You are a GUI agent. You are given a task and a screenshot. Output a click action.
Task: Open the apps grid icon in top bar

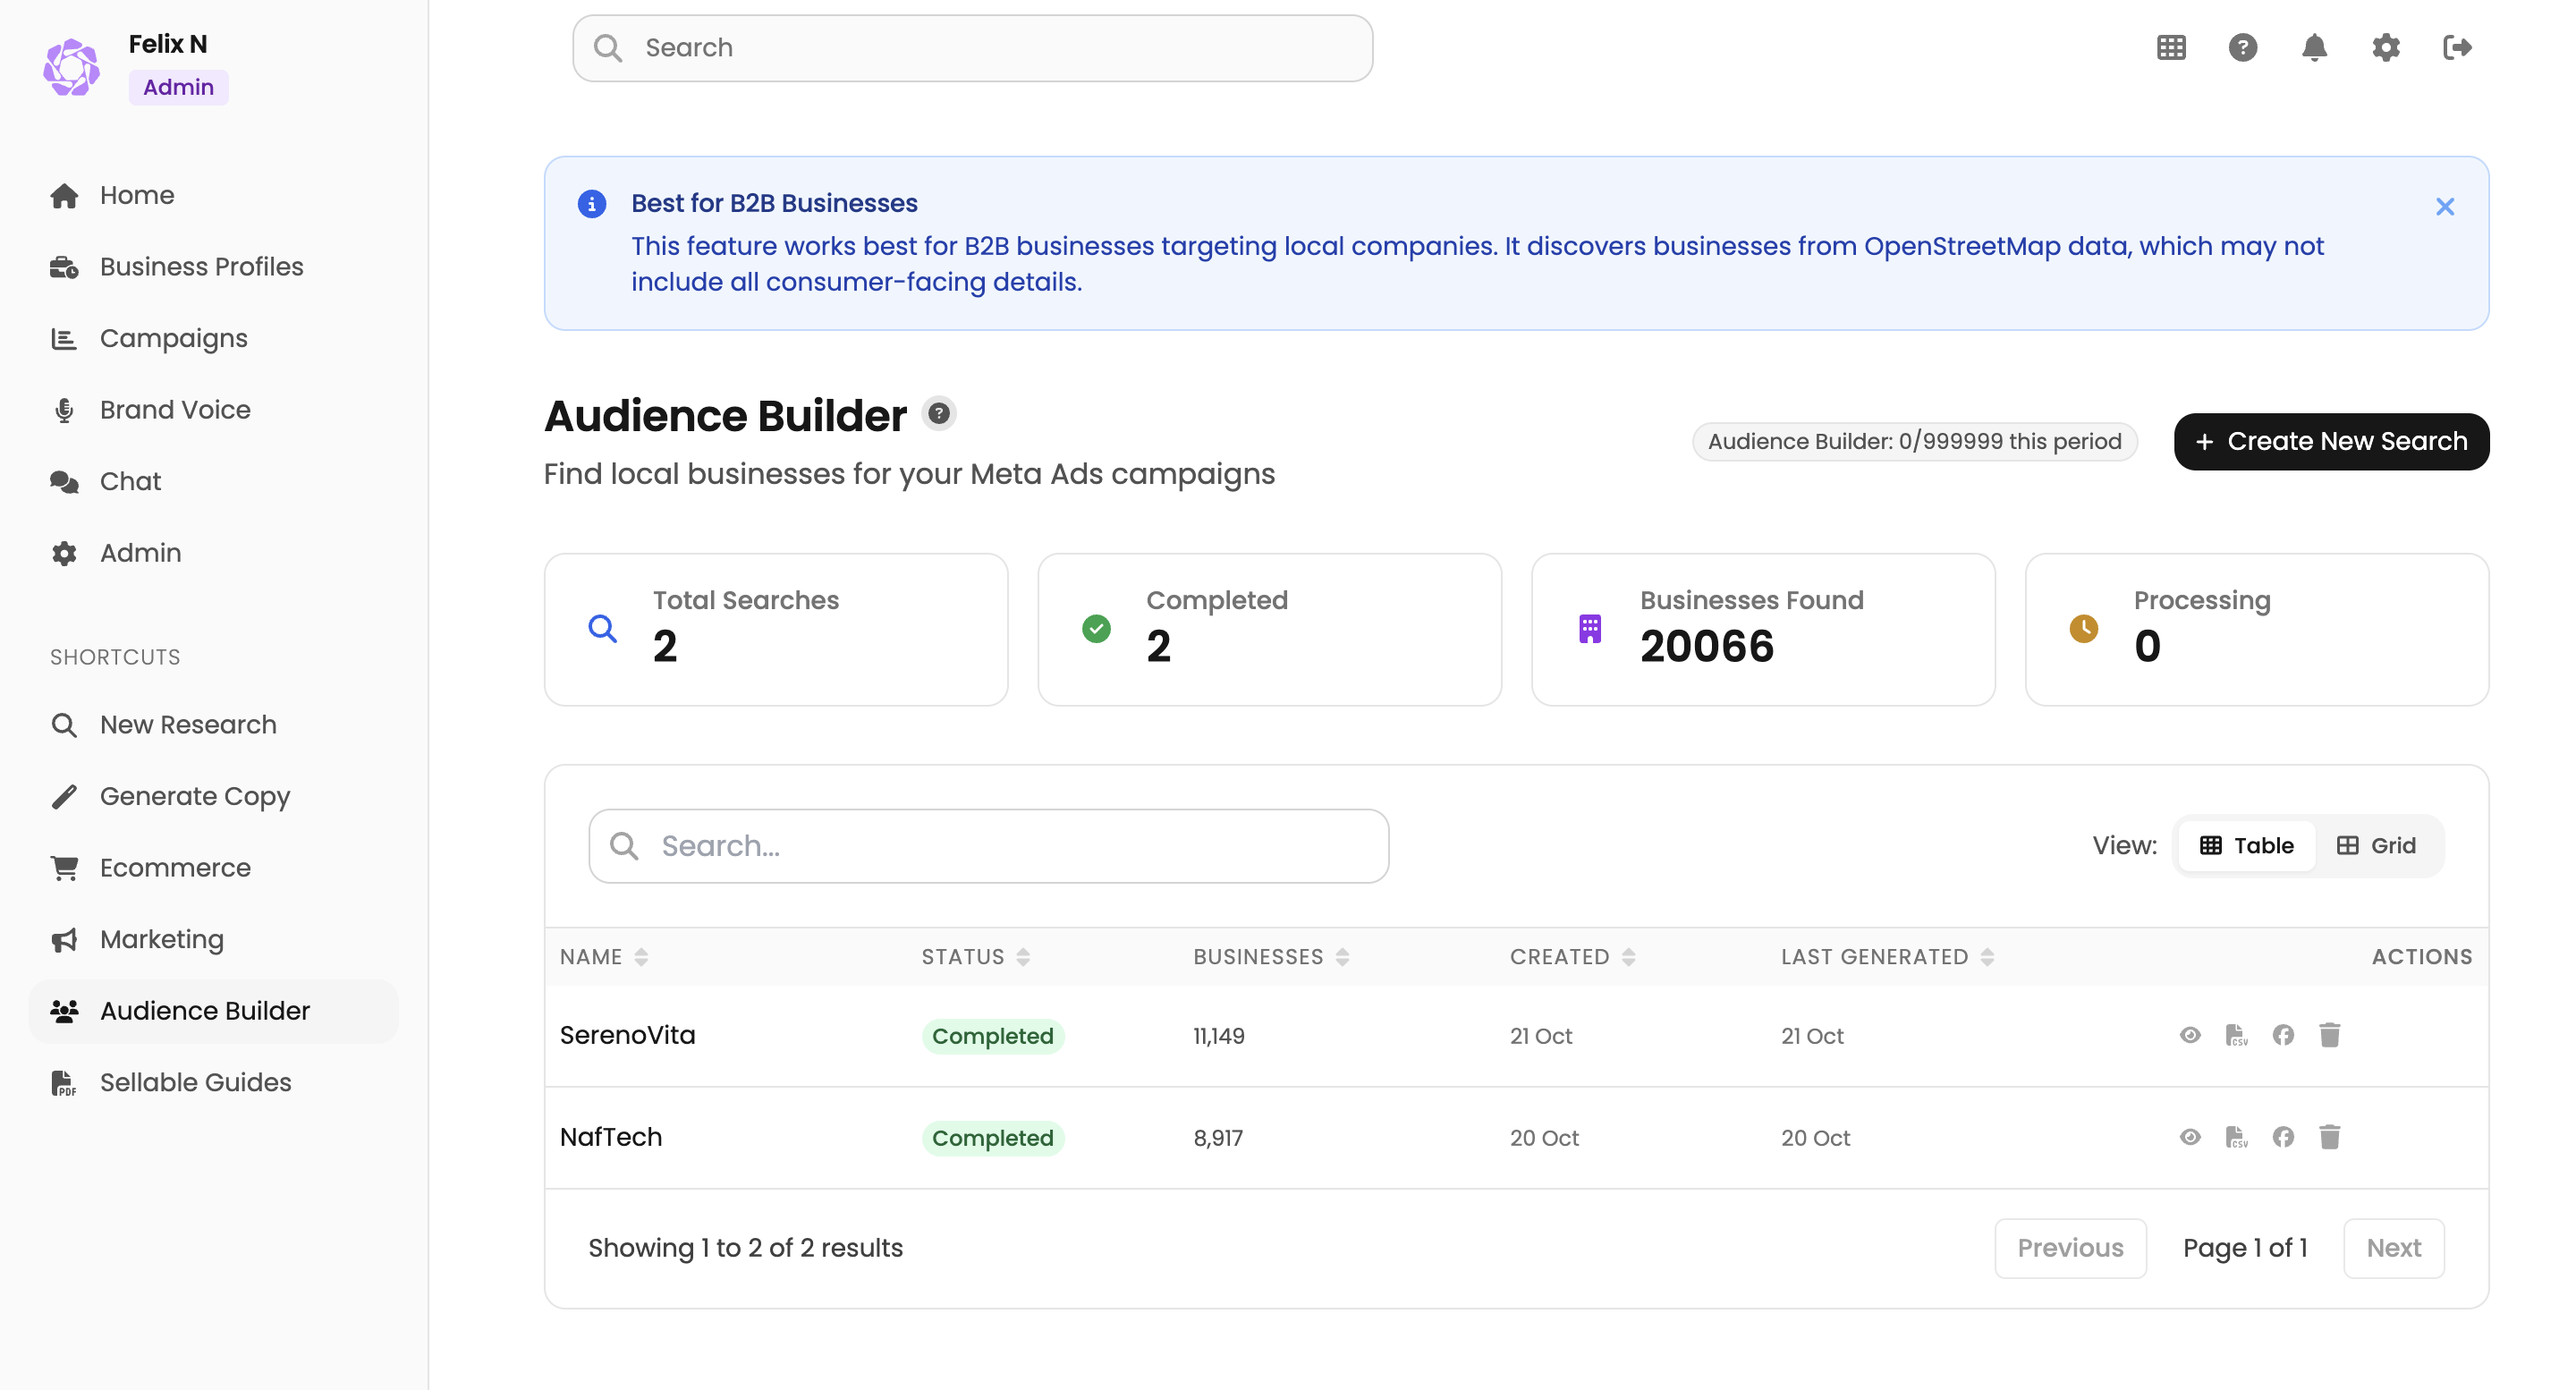coord(2170,47)
